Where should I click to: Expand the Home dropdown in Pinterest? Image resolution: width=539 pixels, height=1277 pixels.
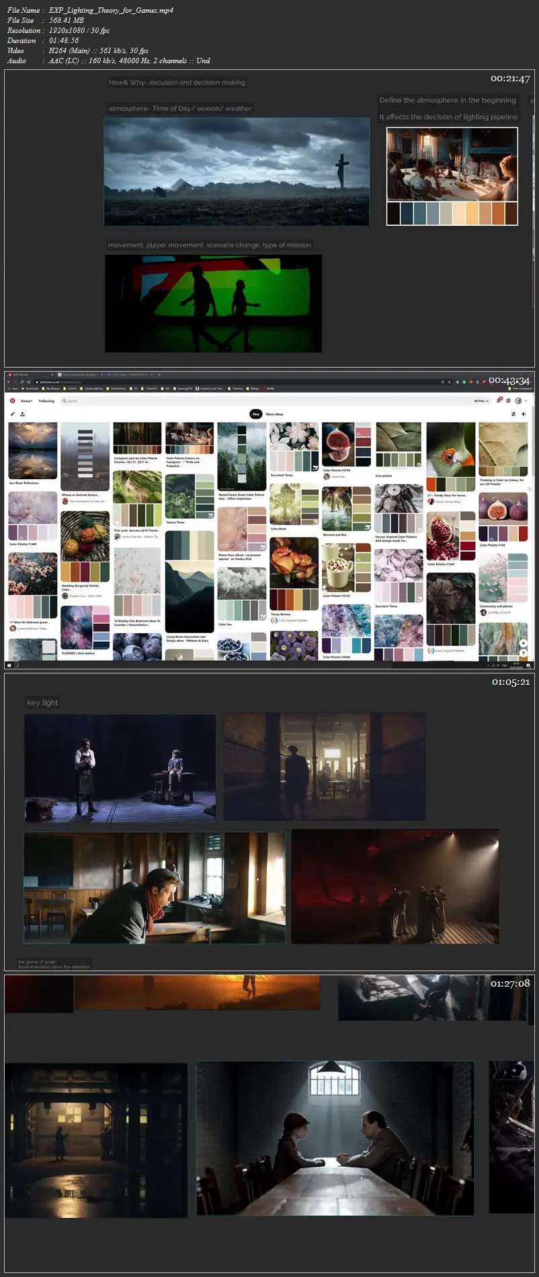coord(26,401)
